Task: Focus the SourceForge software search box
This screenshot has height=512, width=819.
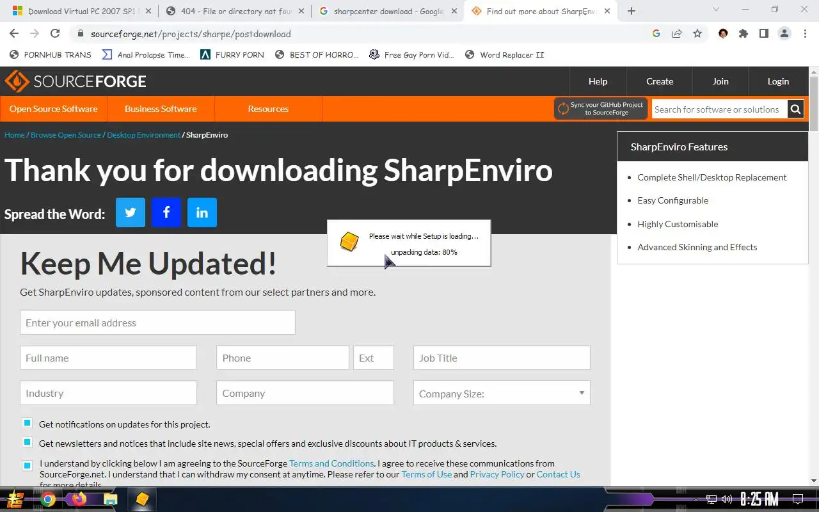Action: click(x=719, y=109)
